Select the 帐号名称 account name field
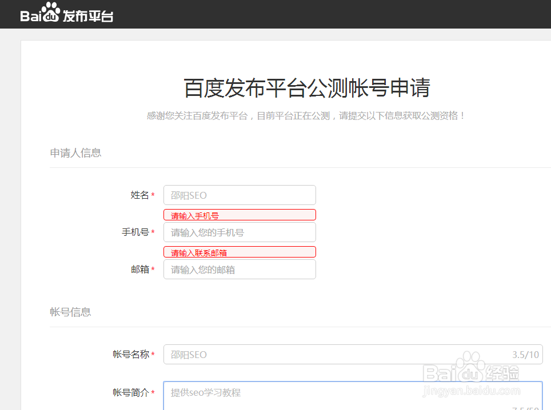 click(x=353, y=355)
